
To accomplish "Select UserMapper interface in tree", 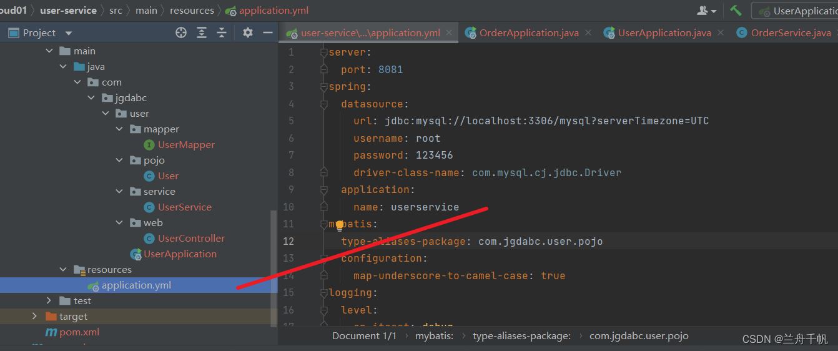I will pos(186,145).
